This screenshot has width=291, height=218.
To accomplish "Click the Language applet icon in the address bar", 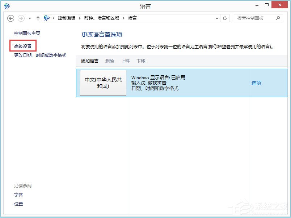I will pos(46,18).
